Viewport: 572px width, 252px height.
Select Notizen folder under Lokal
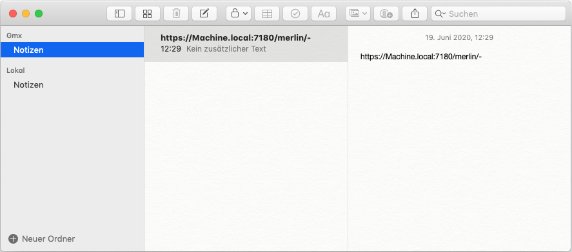(72, 84)
